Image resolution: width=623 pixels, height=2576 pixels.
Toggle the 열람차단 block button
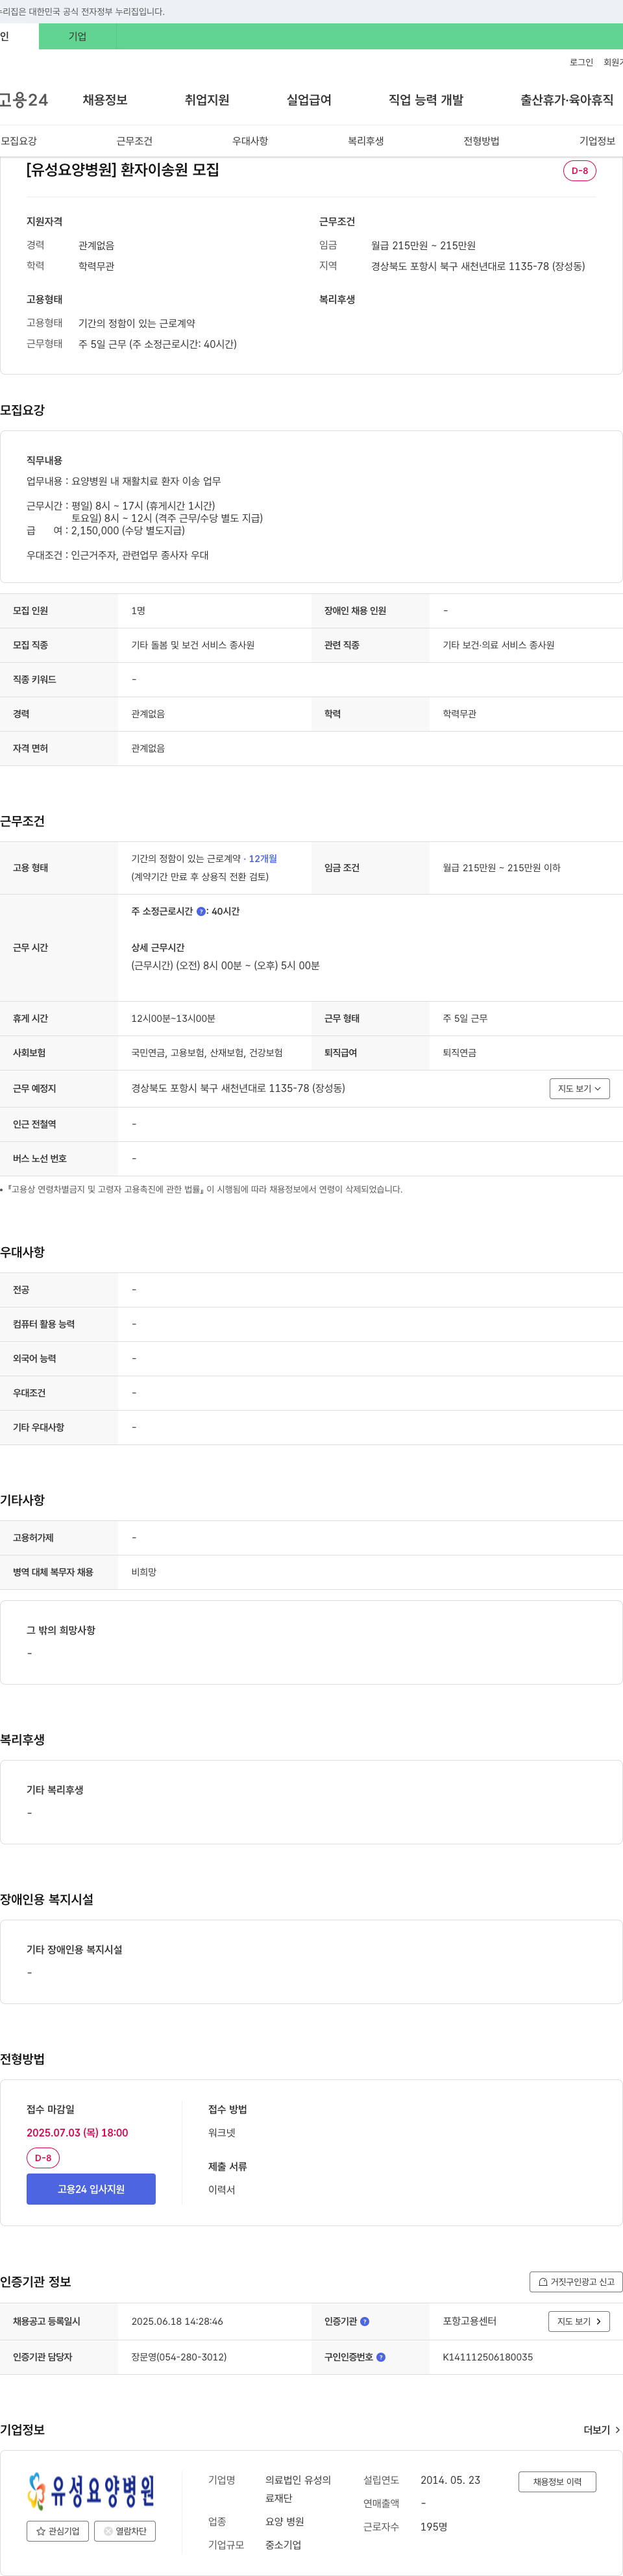click(125, 2531)
